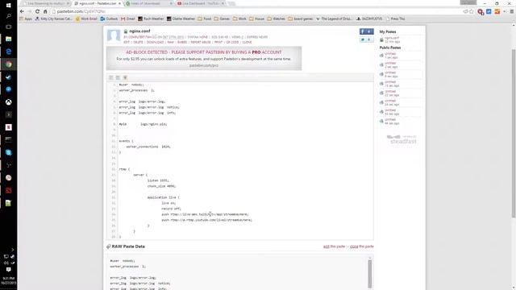Go to the browser home page
This screenshot has height=290, width=516.
point(45,11)
